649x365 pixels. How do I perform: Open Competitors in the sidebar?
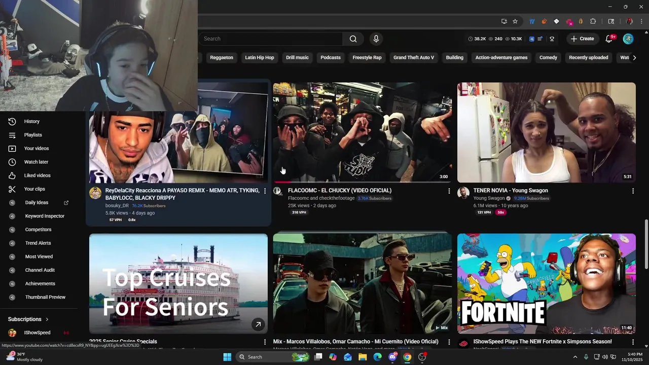tap(39, 230)
